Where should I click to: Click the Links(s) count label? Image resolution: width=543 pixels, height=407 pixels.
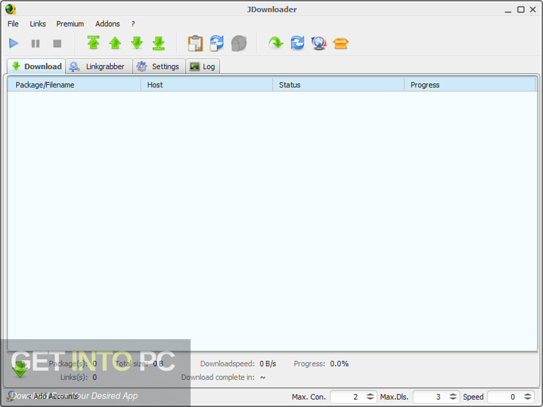click(x=74, y=377)
